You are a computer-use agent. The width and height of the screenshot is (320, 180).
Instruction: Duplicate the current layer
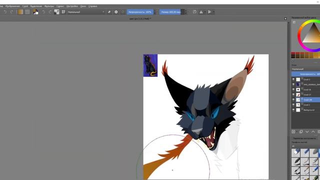pos(301,132)
